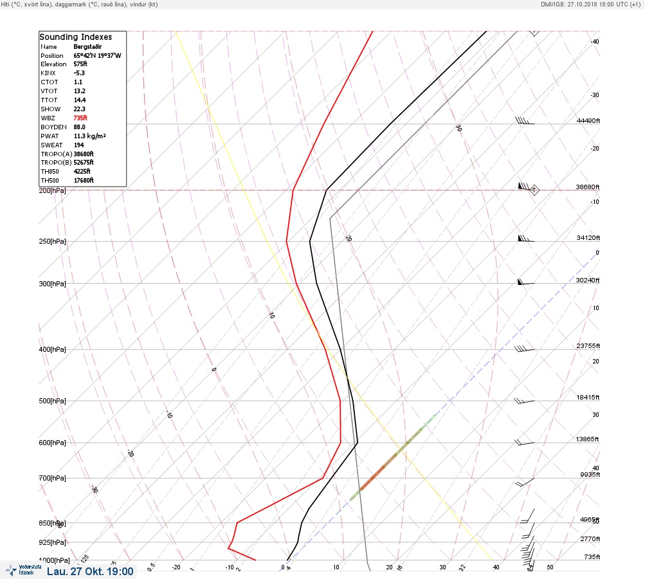This screenshot has width=645, height=579.
Task: Click the '50' label on bottom temperature axis
Action: [x=550, y=567]
